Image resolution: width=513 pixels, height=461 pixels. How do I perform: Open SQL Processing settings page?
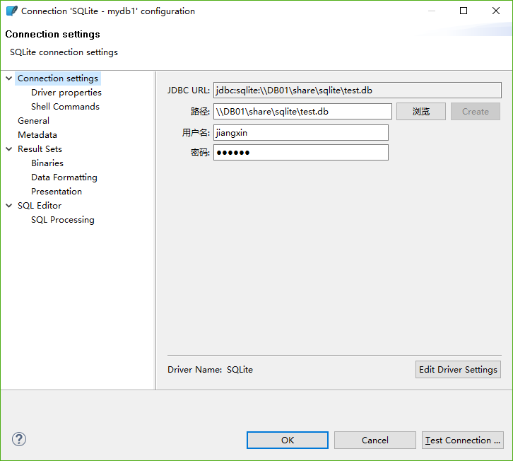click(x=63, y=220)
